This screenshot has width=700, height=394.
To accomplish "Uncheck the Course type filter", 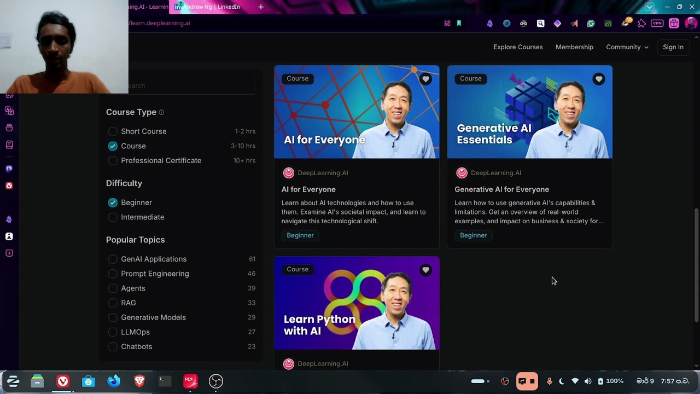I will [x=113, y=146].
